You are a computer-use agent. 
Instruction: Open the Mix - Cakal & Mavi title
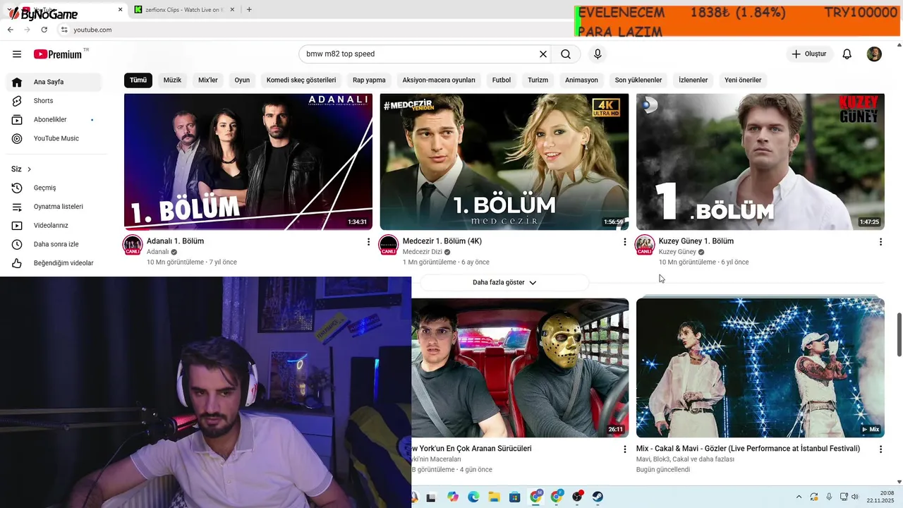point(748,449)
